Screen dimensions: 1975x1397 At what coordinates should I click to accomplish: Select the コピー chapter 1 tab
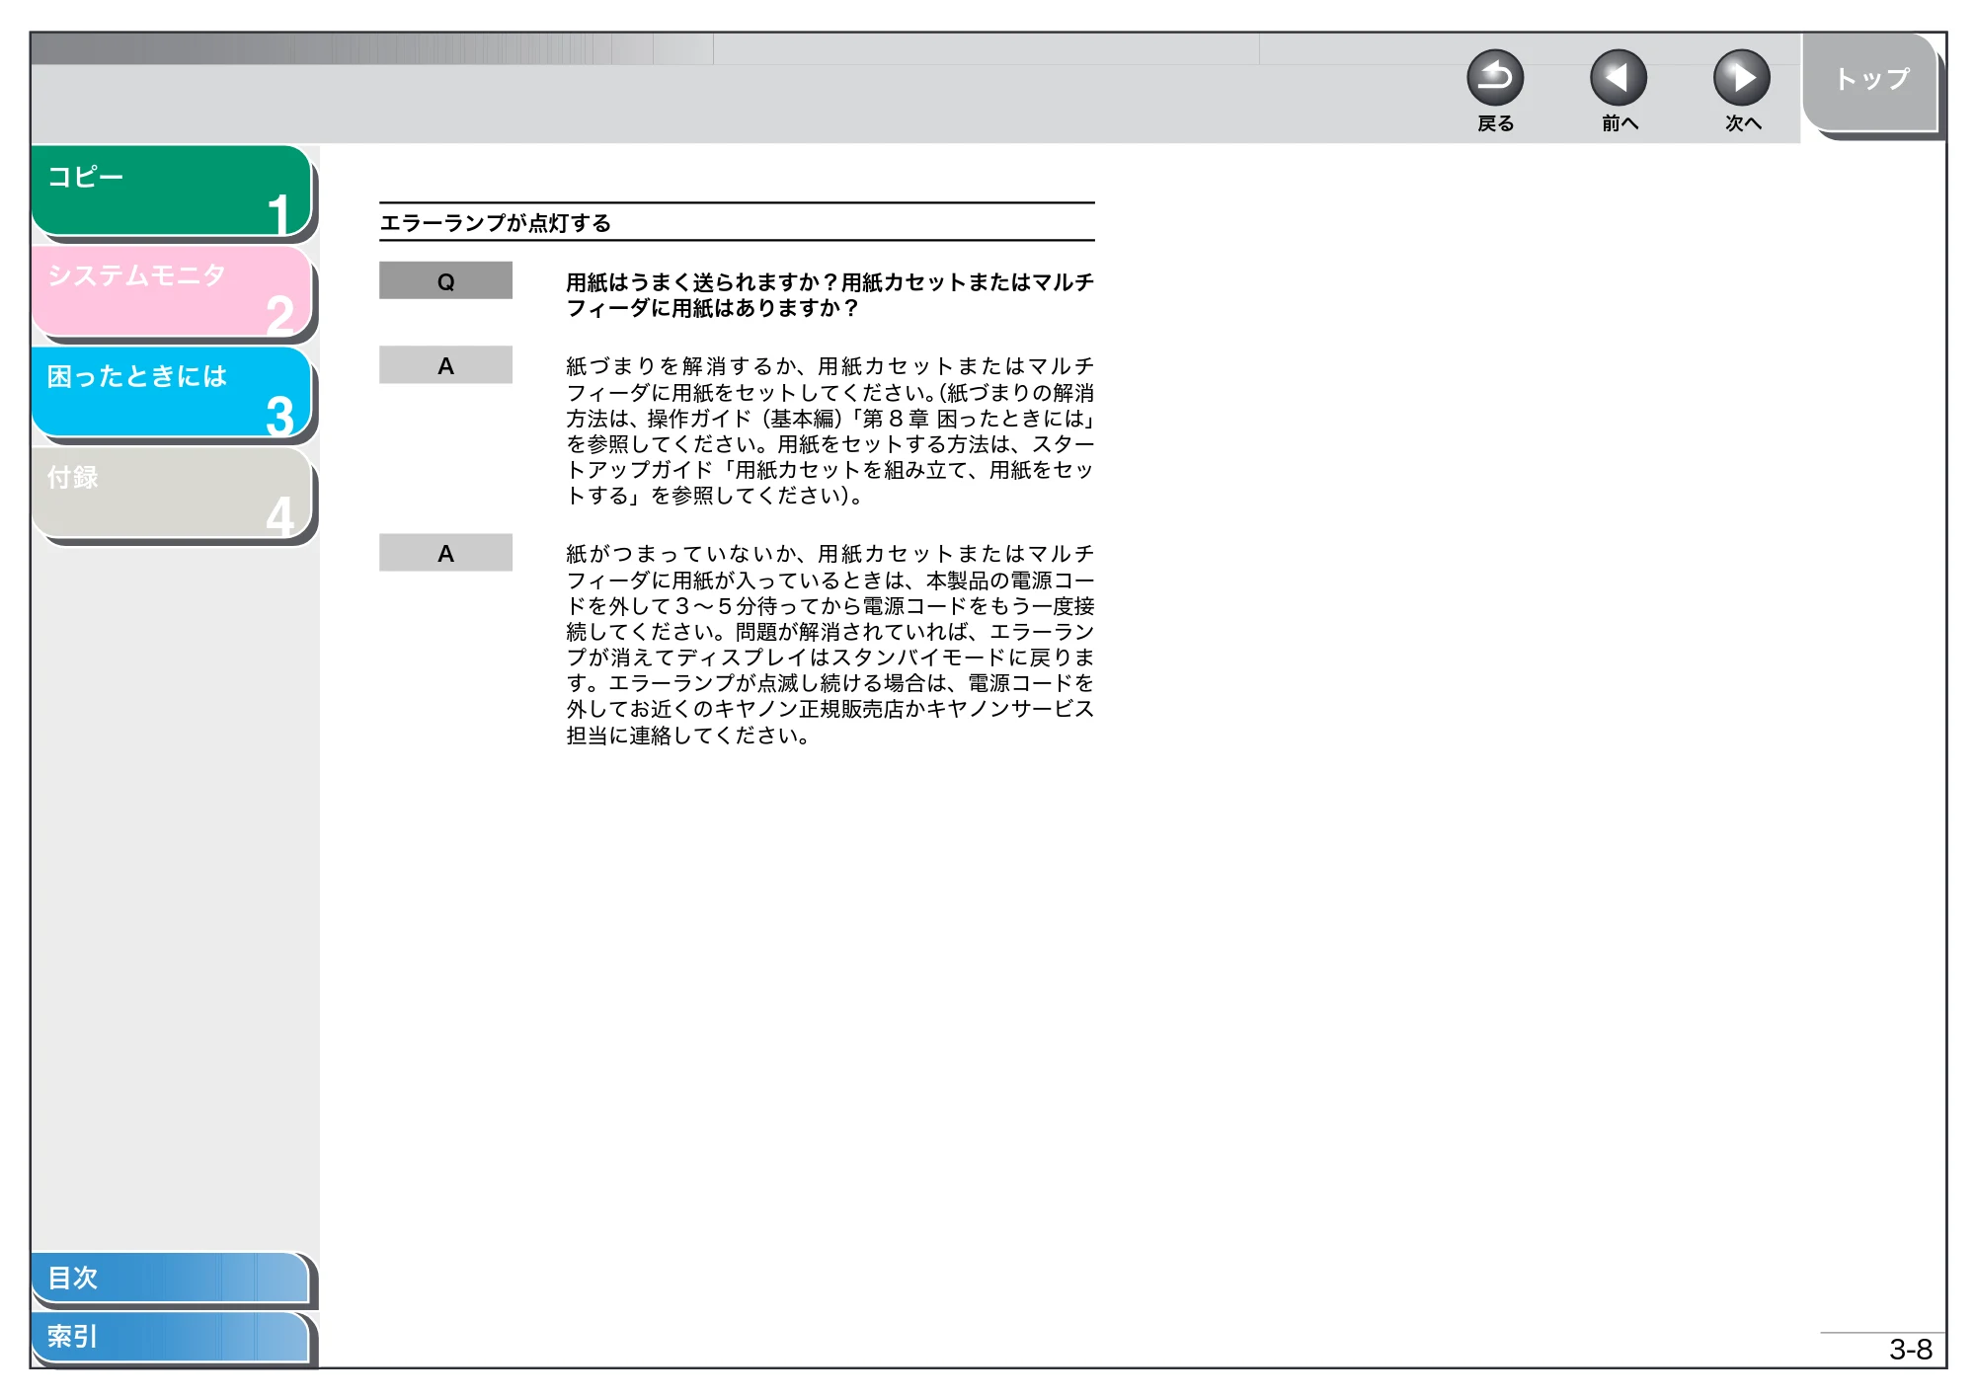172,191
